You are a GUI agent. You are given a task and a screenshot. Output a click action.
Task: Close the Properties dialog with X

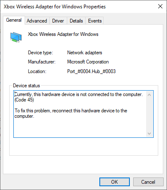(160, 6)
